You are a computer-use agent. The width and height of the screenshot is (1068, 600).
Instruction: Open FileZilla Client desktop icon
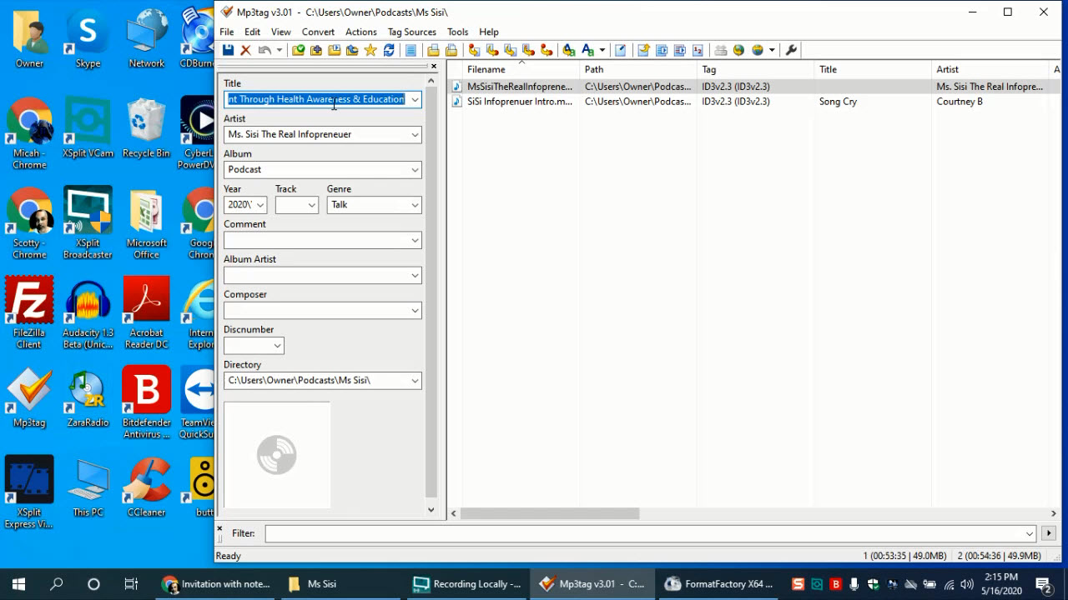pos(29,313)
